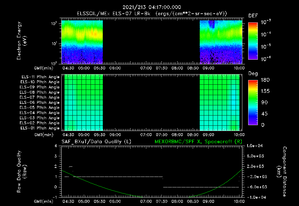Click the right electron spectrogram data block
The image size is (299, 206).
coord(221,42)
